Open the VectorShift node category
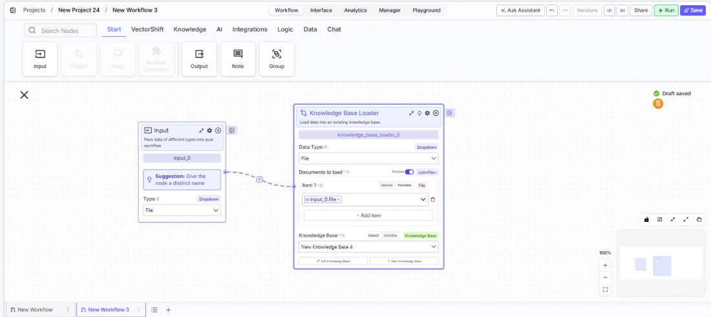Viewport: 711px width, 317px height. pyautogui.click(x=147, y=30)
